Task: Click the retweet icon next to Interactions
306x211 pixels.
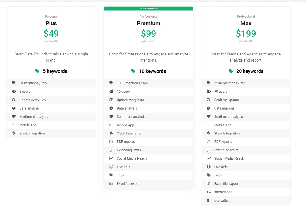Action: [x=209, y=192]
